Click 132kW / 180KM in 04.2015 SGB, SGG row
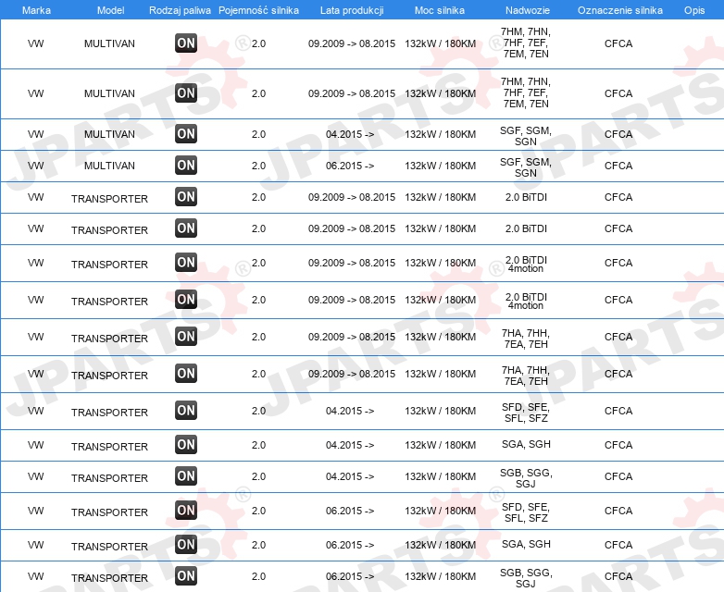The image size is (724, 592). point(441,476)
